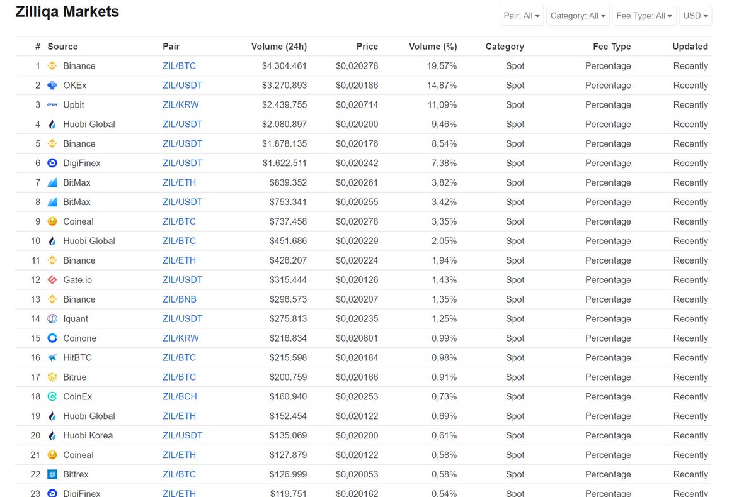Open ZIL/KRW pair link for Upbit
The width and height of the screenshot is (756, 497).
tap(181, 105)
